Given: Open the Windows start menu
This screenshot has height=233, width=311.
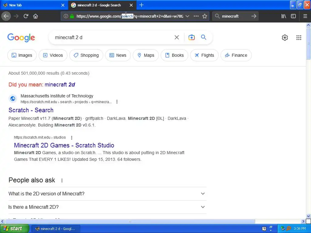Looking at the screenshot, I should click(15, 228).
